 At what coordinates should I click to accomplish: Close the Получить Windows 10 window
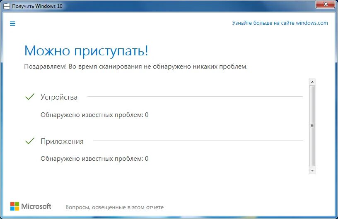pos(326,4)
